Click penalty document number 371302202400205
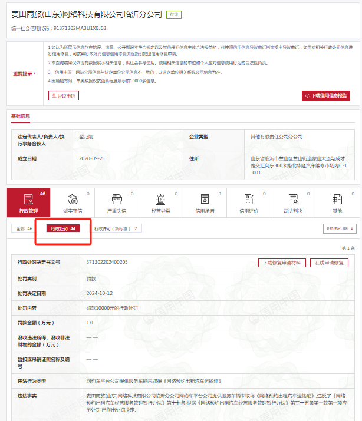 point(107,262)
